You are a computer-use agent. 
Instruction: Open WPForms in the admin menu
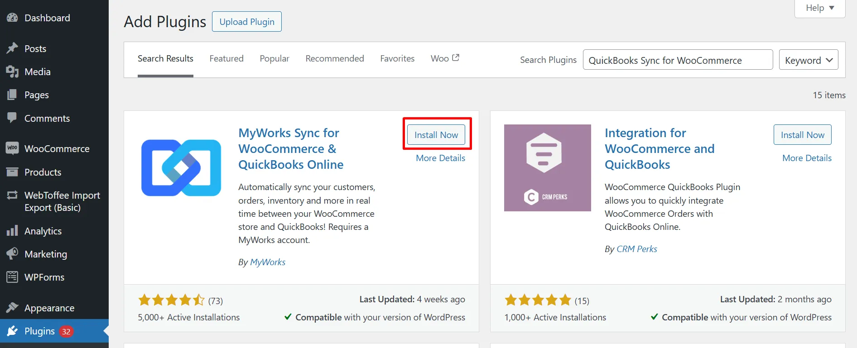coord(44,277)
